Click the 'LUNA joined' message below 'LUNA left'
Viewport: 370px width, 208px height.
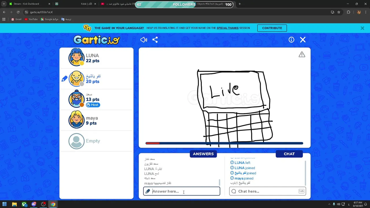pos(243,168)
